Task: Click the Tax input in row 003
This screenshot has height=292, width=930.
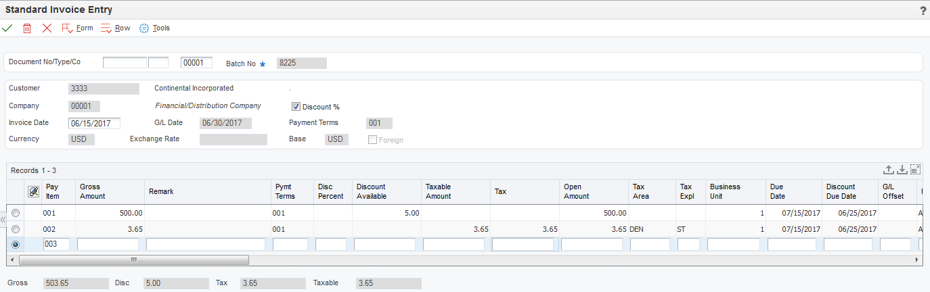Action: (x=523, y=245)
